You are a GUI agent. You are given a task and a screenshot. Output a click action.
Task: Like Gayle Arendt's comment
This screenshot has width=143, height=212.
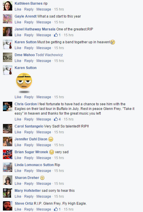pos(18,22)
